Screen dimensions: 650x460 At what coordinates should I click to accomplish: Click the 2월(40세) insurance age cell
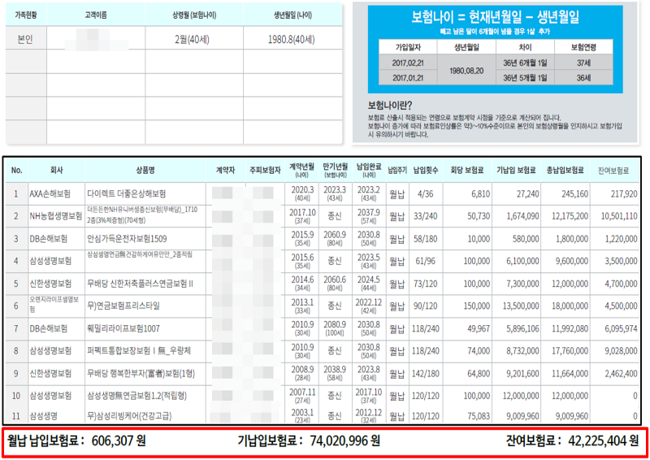(192, 39)
